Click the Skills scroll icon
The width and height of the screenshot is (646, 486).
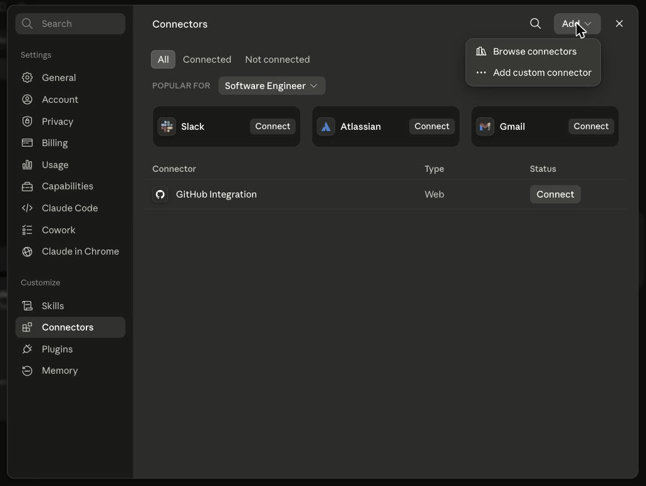[x=27, y=305]
